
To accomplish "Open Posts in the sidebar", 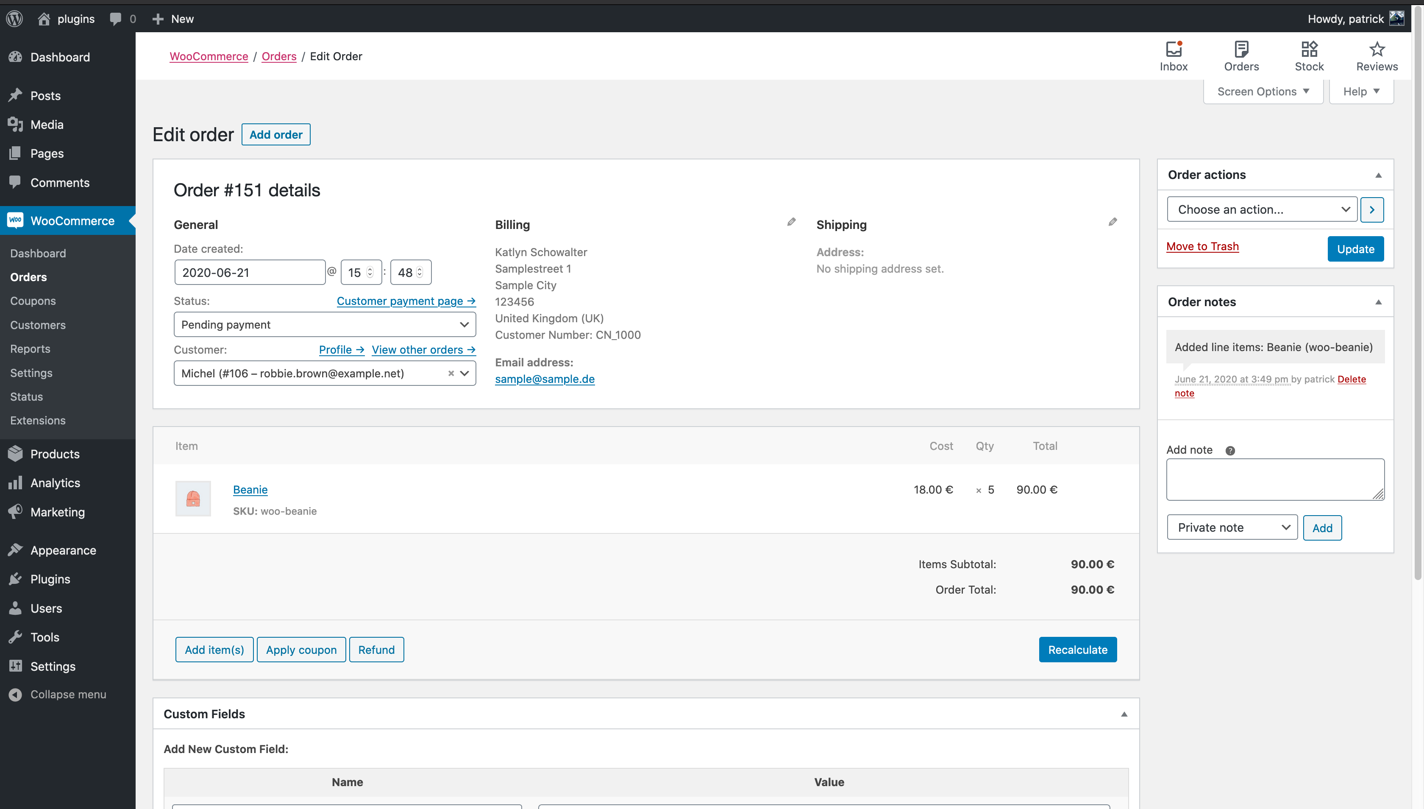I will tap(45, 95).
